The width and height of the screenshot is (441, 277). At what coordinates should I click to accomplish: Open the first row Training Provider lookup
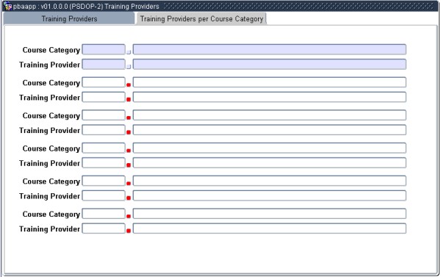coord(129,67)
